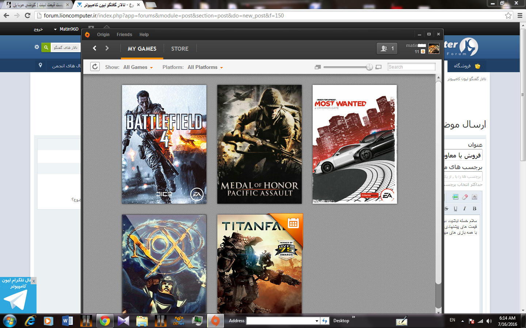Open Microsoft Word from the taskbar
This screenshot has width=526, height=328.
click(67, 321)
